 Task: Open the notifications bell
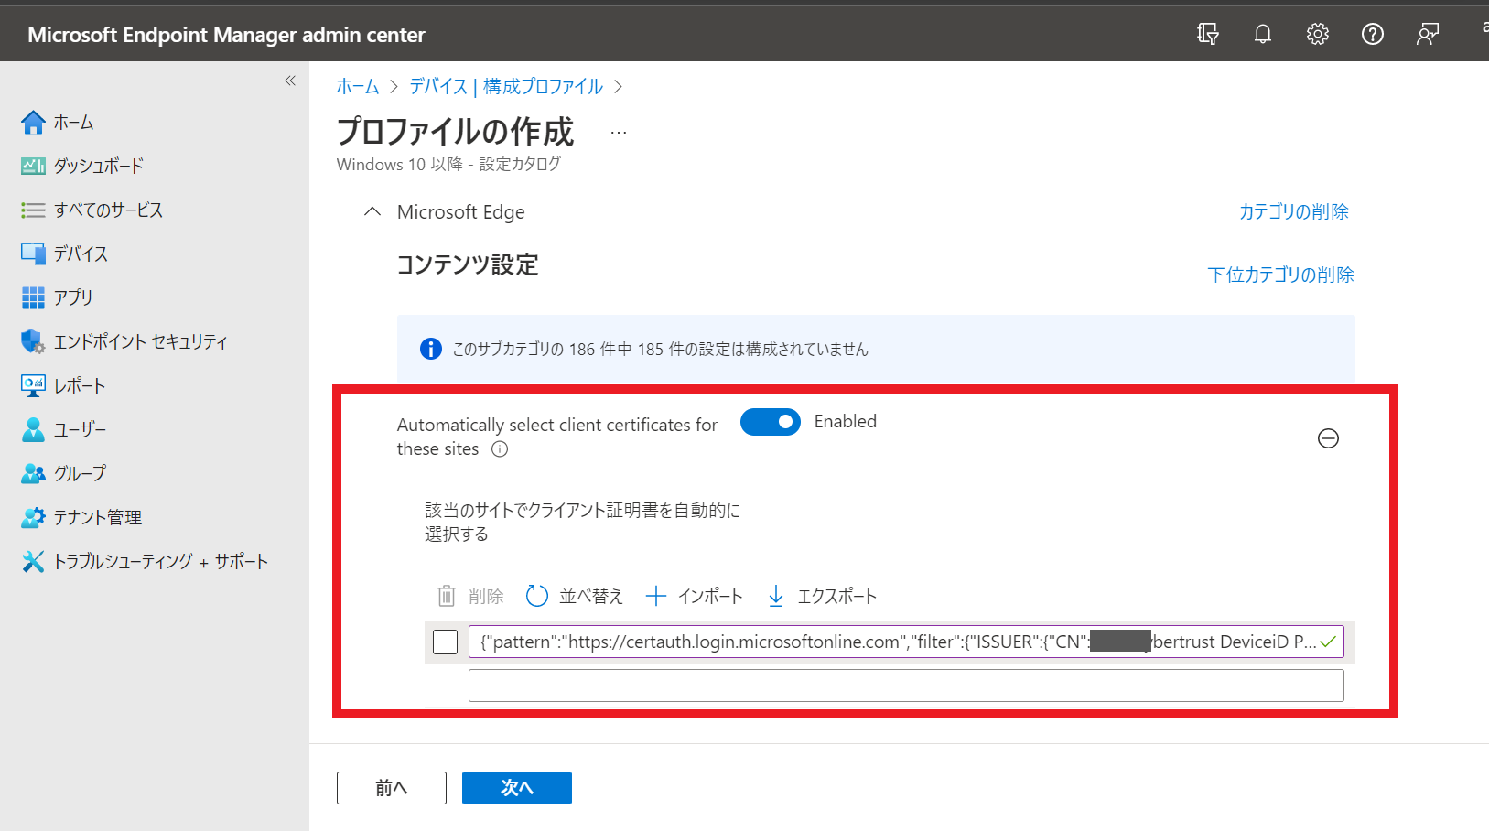click(x=1263, y=34)
